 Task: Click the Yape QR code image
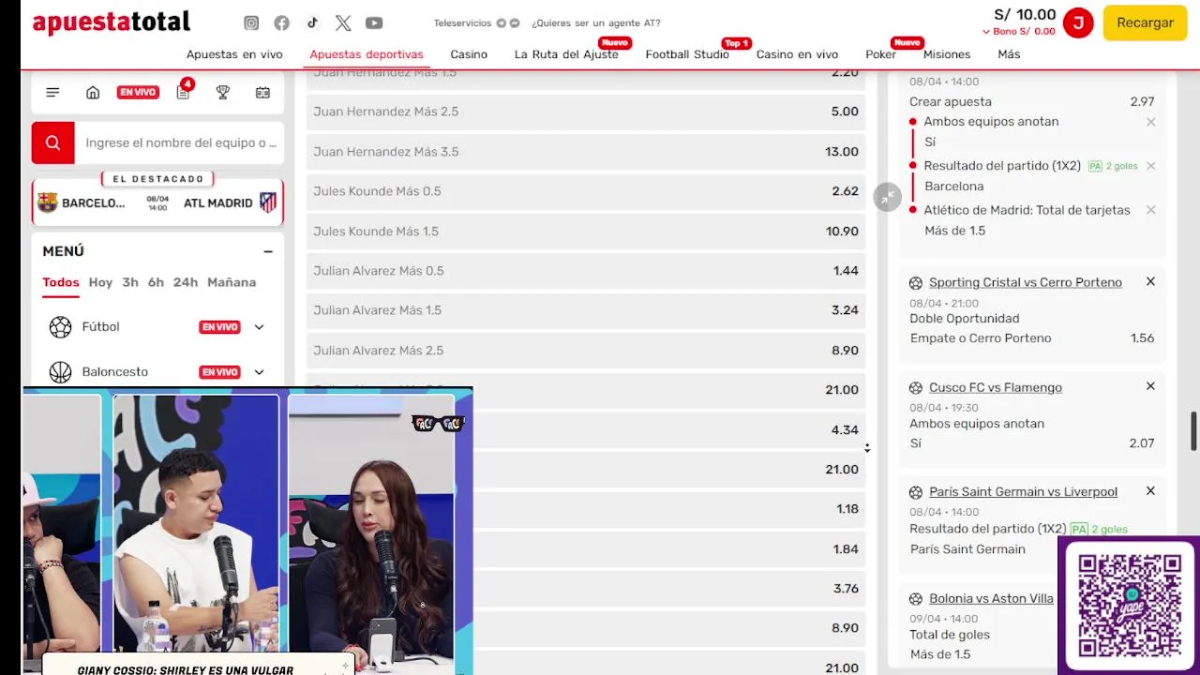[x=1130, y=605]
